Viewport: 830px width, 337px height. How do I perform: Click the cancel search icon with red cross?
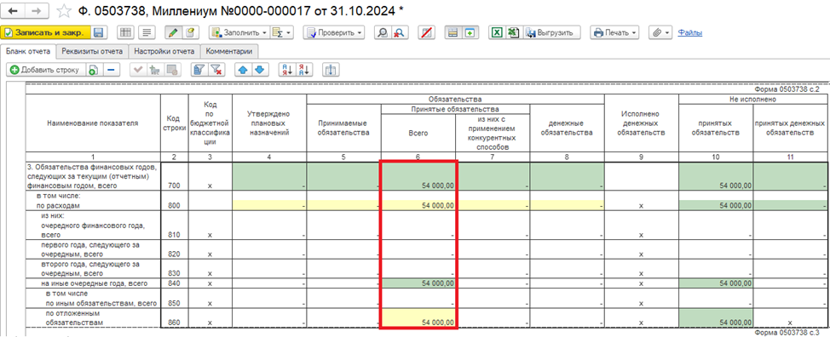point(399,32)
